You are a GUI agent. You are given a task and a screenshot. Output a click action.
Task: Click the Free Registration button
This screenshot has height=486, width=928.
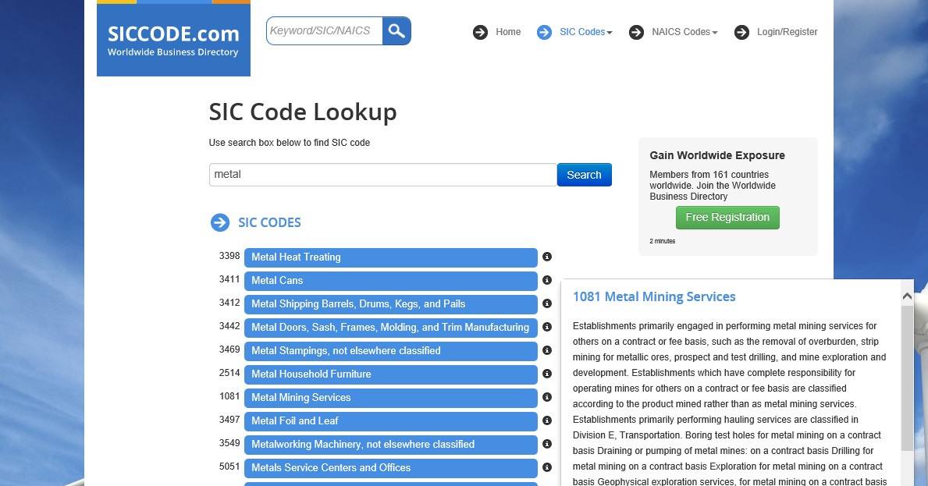click(x=727, y=218)
